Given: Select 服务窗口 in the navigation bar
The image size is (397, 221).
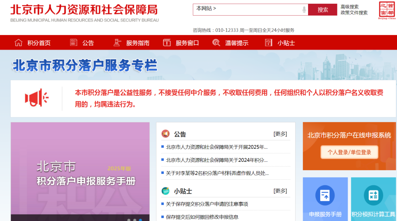Looking at the screenshot, I should coord(187,43).
